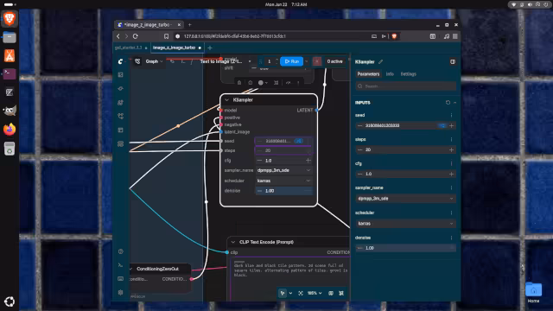Click the batch count field showing 1
This screenshot has height=311, width=553.
[x=269, y=61]
